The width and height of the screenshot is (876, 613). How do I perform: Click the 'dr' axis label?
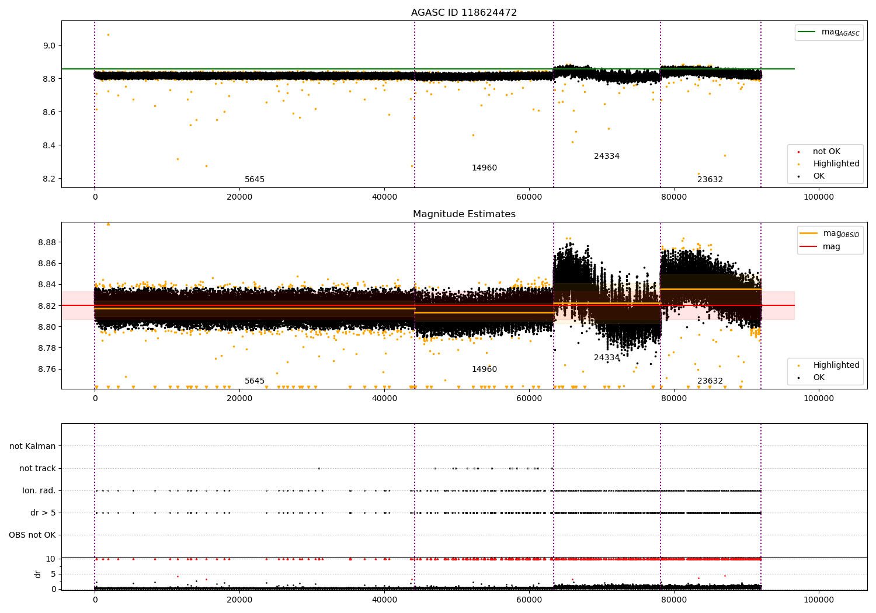point(38,574)
